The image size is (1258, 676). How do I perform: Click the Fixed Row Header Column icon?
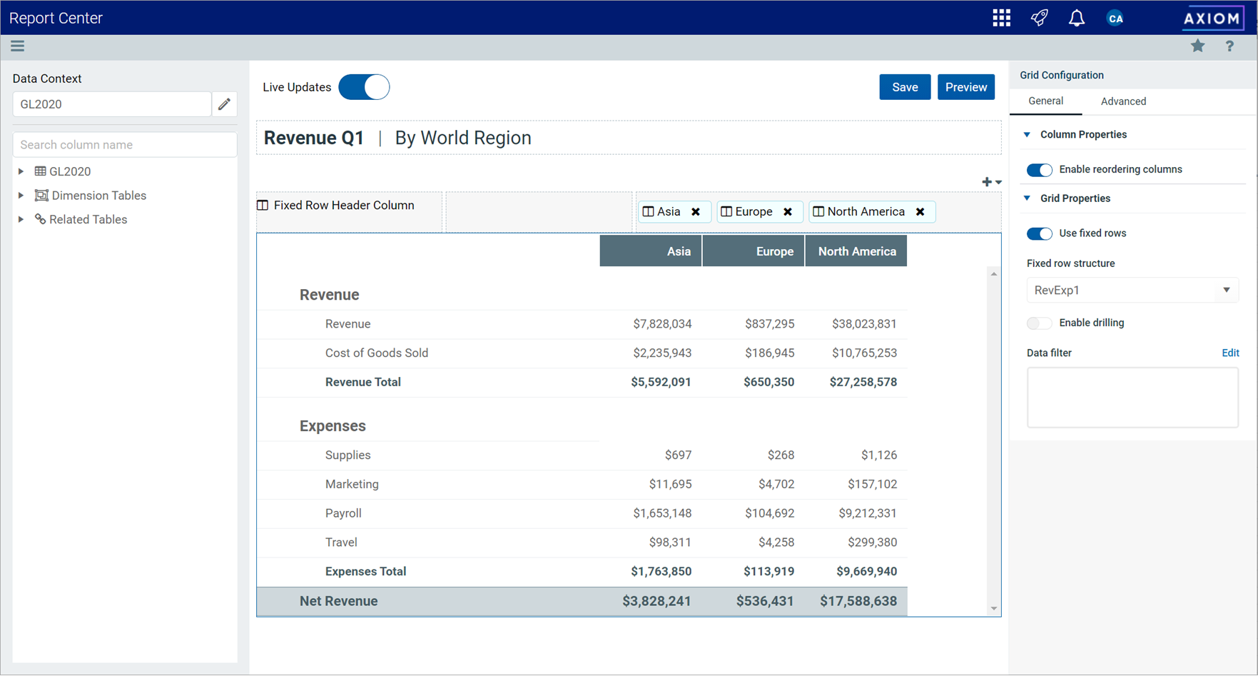263,206
